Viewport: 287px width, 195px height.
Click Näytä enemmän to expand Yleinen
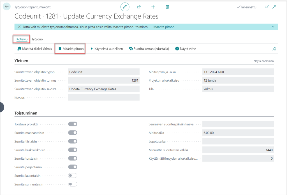[x=263, y=61]
